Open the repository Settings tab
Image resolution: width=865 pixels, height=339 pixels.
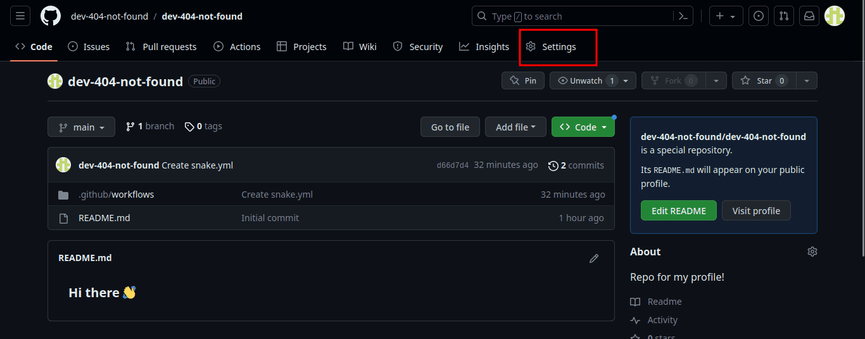[551, 46]
